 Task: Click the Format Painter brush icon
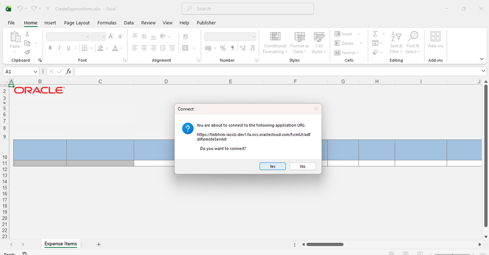(28, 52)
